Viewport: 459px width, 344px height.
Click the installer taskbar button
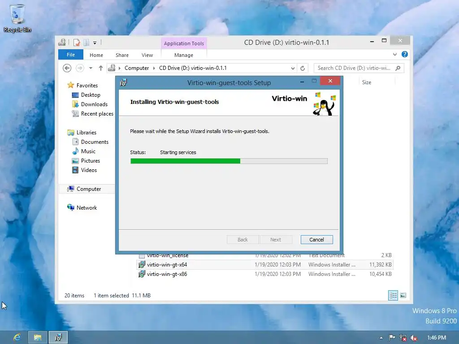pos(58,338)
